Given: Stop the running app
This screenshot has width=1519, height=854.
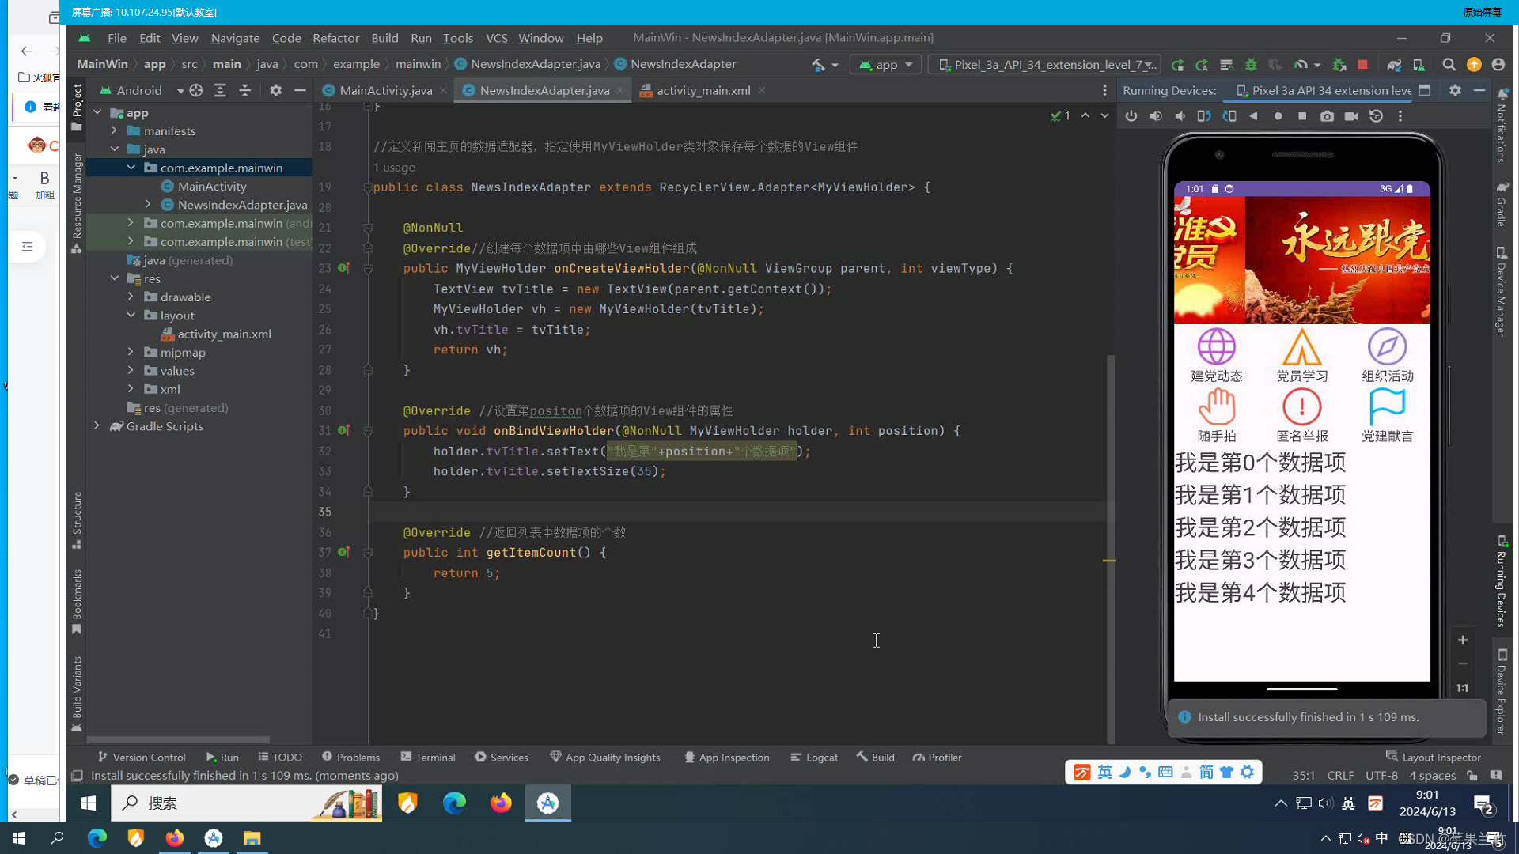Looking at the screenshot, I should point(1362,65).
